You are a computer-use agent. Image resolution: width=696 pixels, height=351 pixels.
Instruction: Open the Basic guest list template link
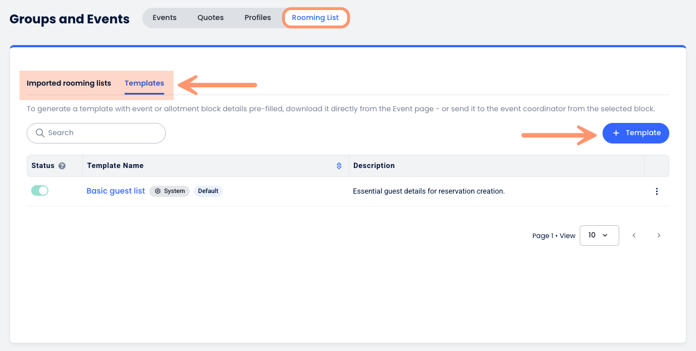(x=116, y=191)
